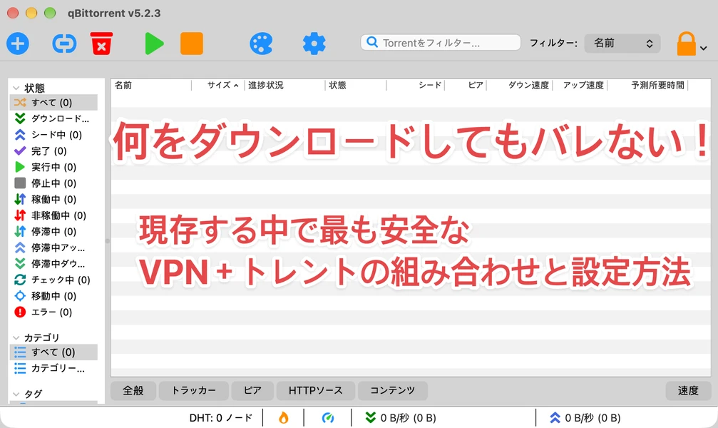Open the ピア bottom tab
This screenshot has height=428, width=718.
252,390
